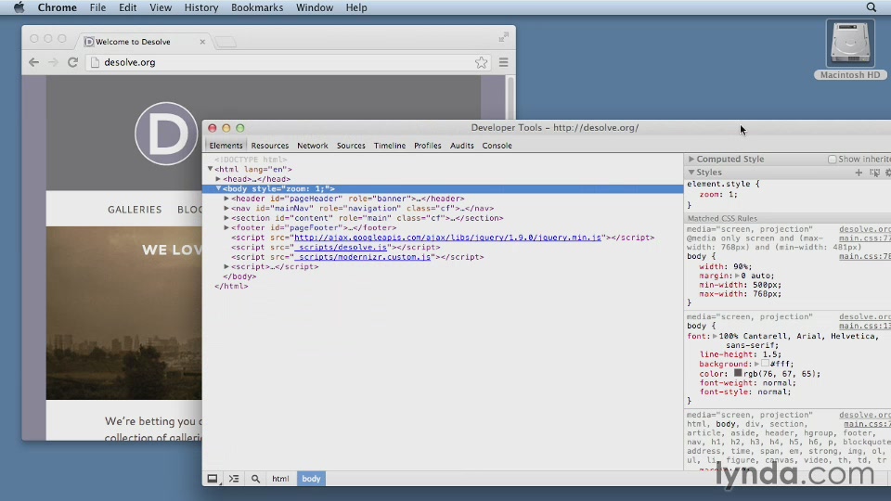891x501 pixels.
Task: Open the modernizr.custom.js link
Action: coord(363,257)
